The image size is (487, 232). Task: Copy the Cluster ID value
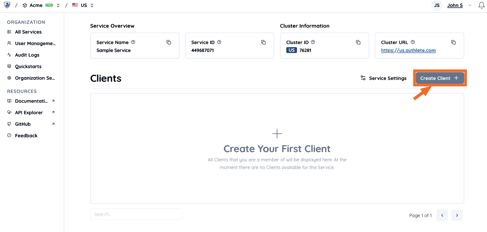pyautogui.click(x=358, y=42)
